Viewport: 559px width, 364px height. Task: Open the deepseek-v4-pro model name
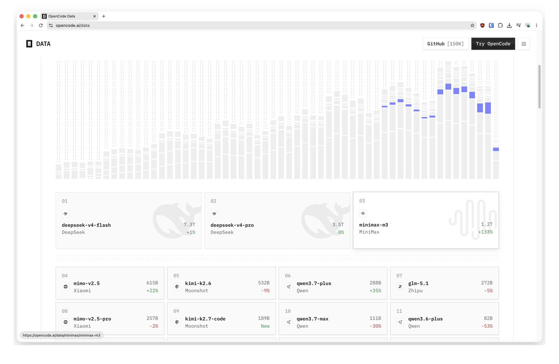click(232, 225)
